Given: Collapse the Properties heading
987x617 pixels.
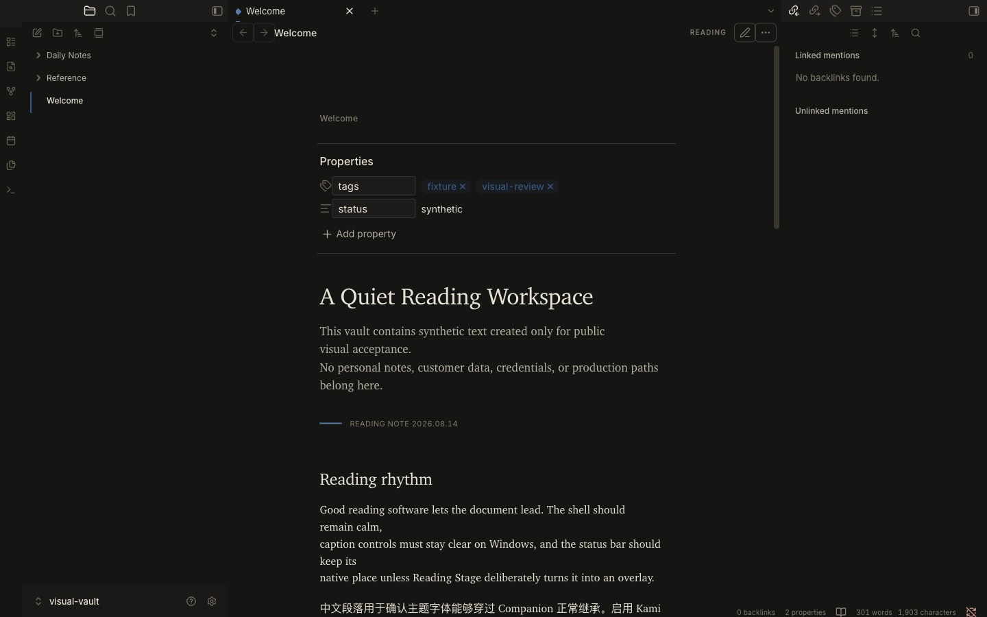Looking at the screenshot, I should coord(346,162).
